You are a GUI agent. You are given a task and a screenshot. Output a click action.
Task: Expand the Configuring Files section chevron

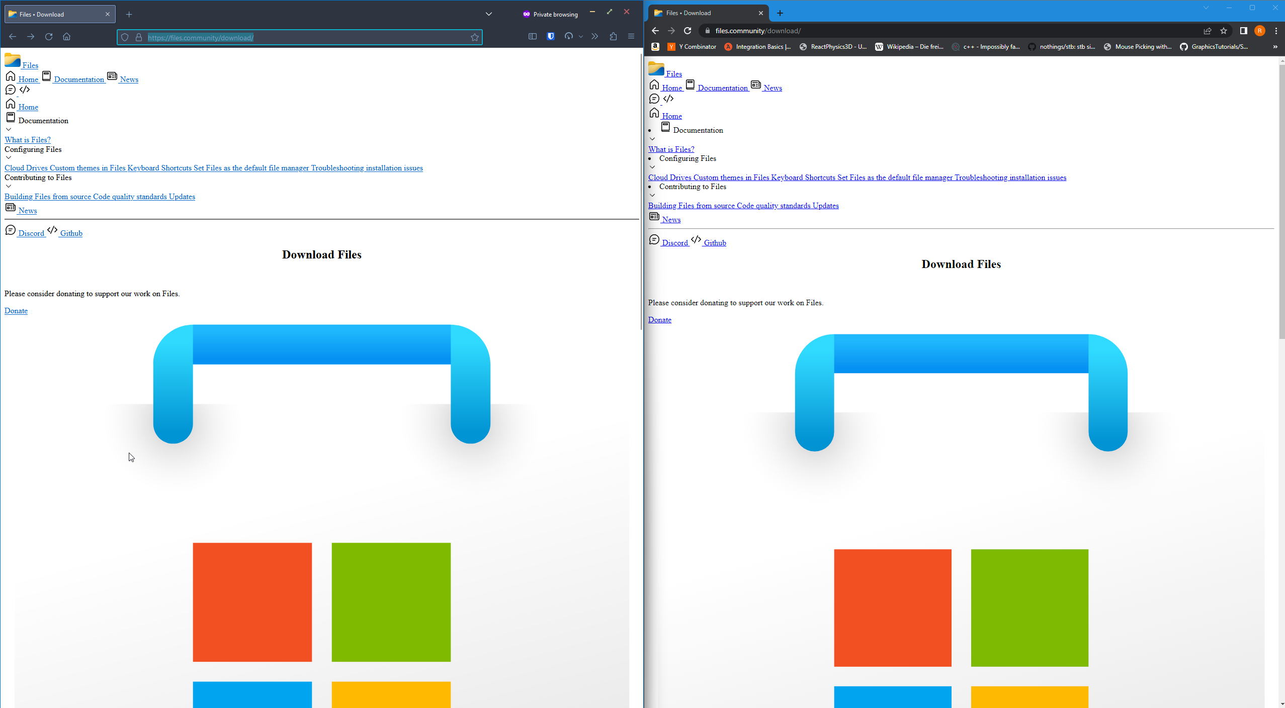[9, 157]
